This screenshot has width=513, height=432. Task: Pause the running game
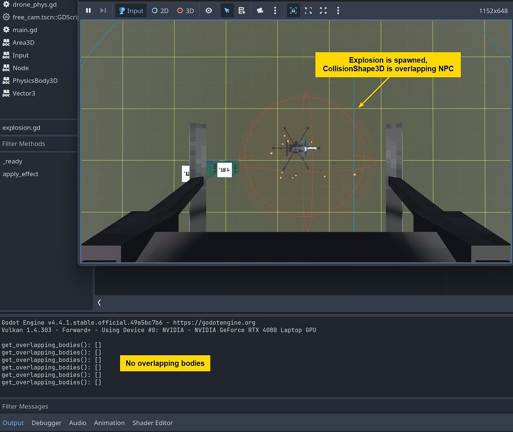[x=88, y=11]
